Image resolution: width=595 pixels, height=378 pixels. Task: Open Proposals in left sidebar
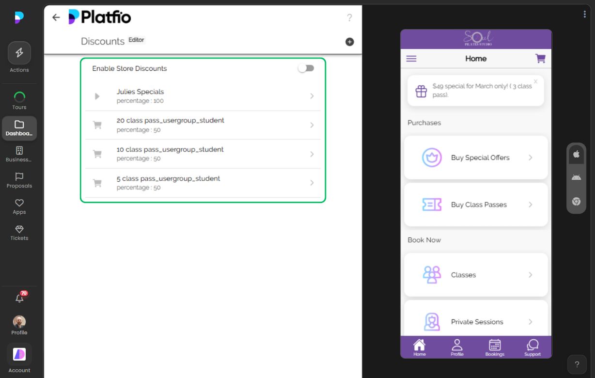(x=19, y=180)
